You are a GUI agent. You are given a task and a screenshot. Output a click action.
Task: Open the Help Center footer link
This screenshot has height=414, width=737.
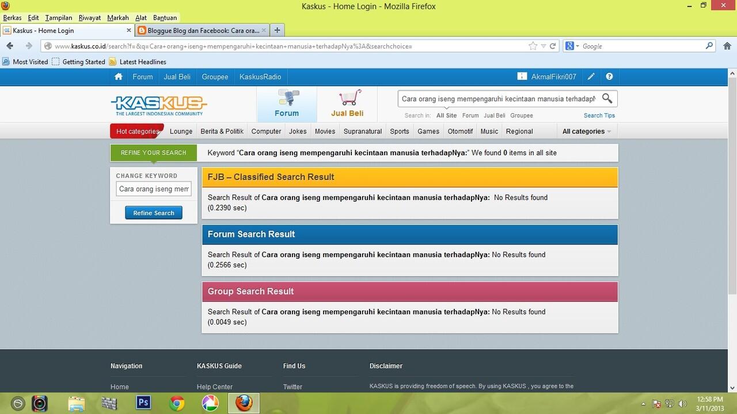pyautogui.click(x=215, y=387)
